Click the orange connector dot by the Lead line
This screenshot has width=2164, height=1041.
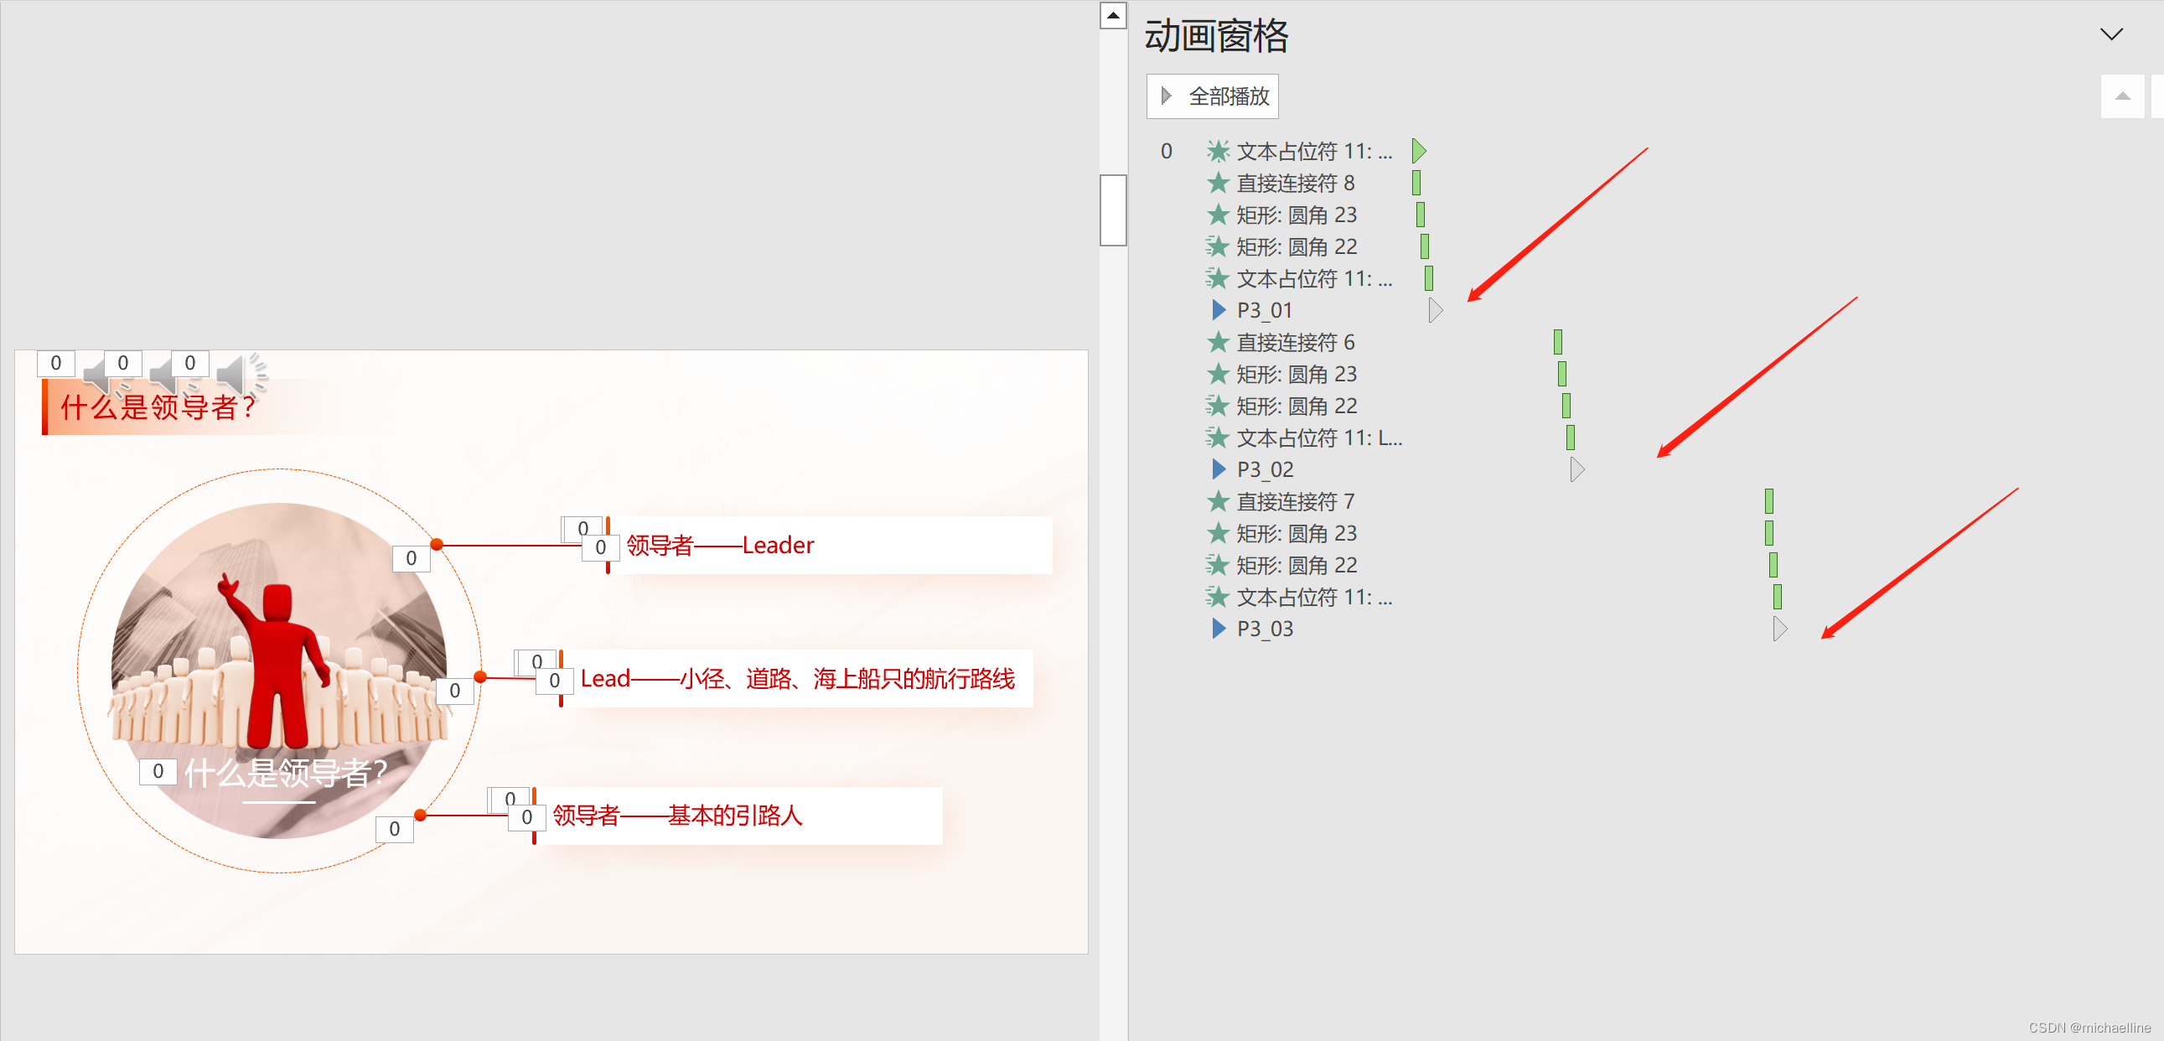(x=480, y=677)
